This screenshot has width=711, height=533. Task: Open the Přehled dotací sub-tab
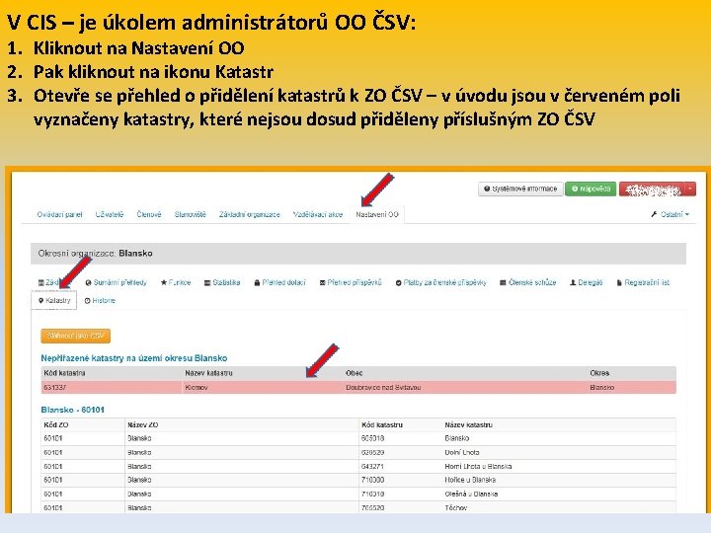pos(279,282)
